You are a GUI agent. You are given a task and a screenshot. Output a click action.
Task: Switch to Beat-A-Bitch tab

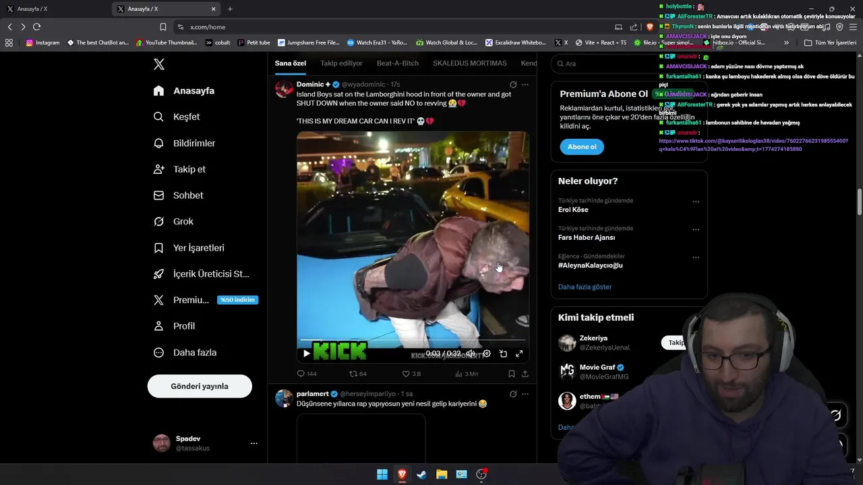(398, 63)
